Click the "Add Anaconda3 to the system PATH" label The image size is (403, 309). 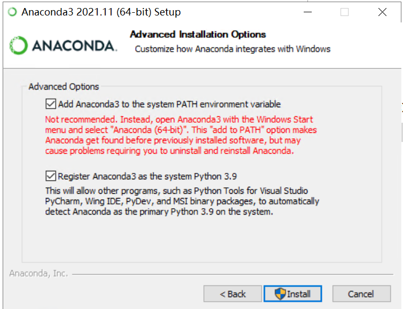click(169, 104)
